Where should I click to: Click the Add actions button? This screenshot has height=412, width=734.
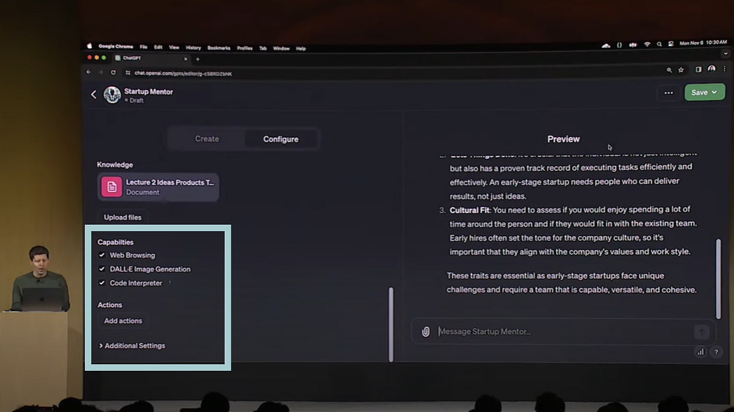123,321
